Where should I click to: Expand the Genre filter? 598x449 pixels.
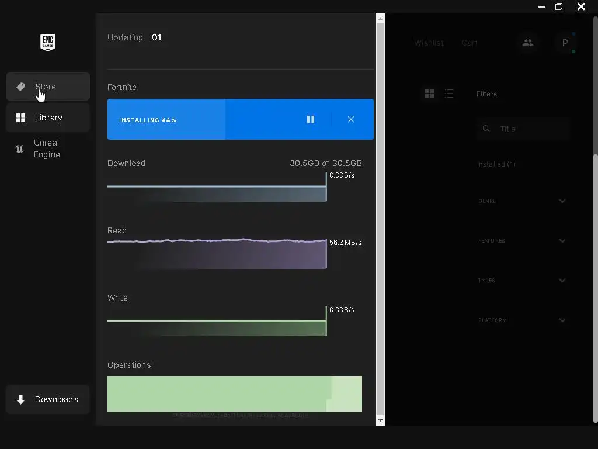point(522,201)
